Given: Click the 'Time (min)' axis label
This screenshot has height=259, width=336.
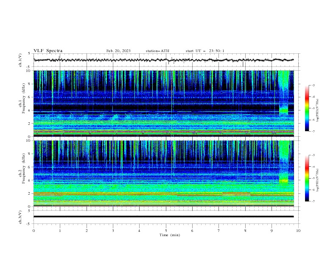Looking at the screenshot, I should click(170, 235).
